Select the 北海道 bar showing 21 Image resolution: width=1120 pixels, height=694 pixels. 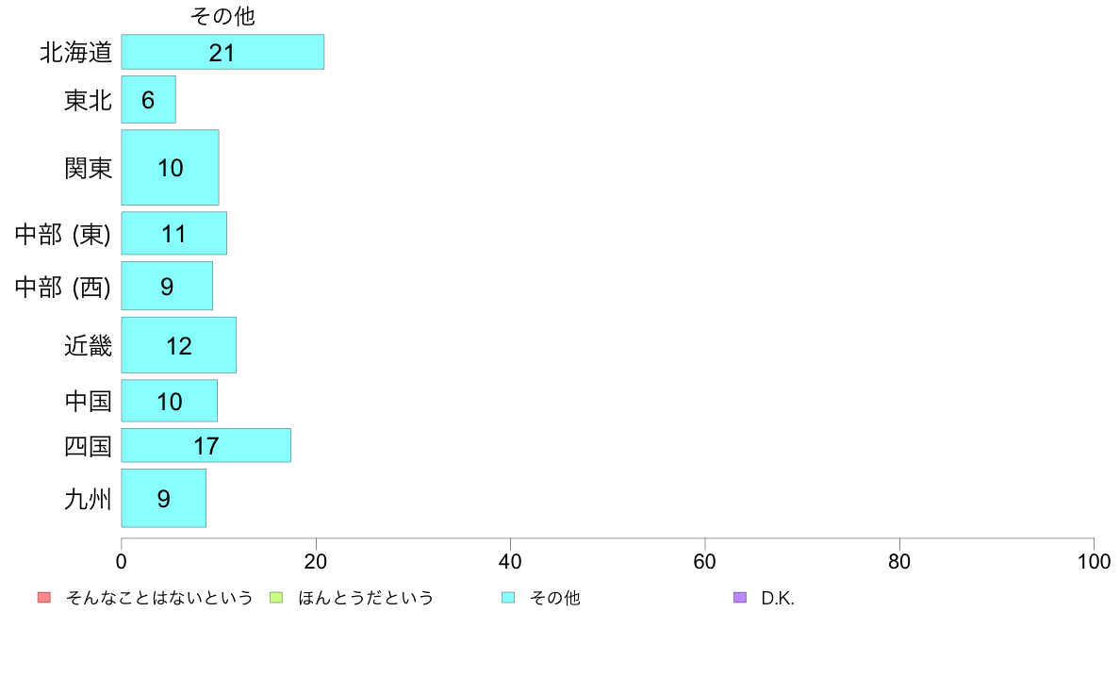coord(222,52)
